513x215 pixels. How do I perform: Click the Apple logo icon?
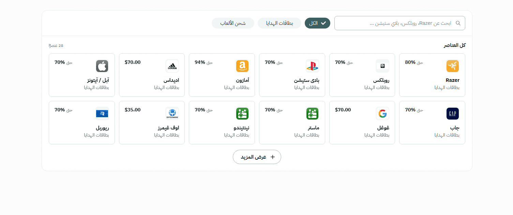click(102, 66)
